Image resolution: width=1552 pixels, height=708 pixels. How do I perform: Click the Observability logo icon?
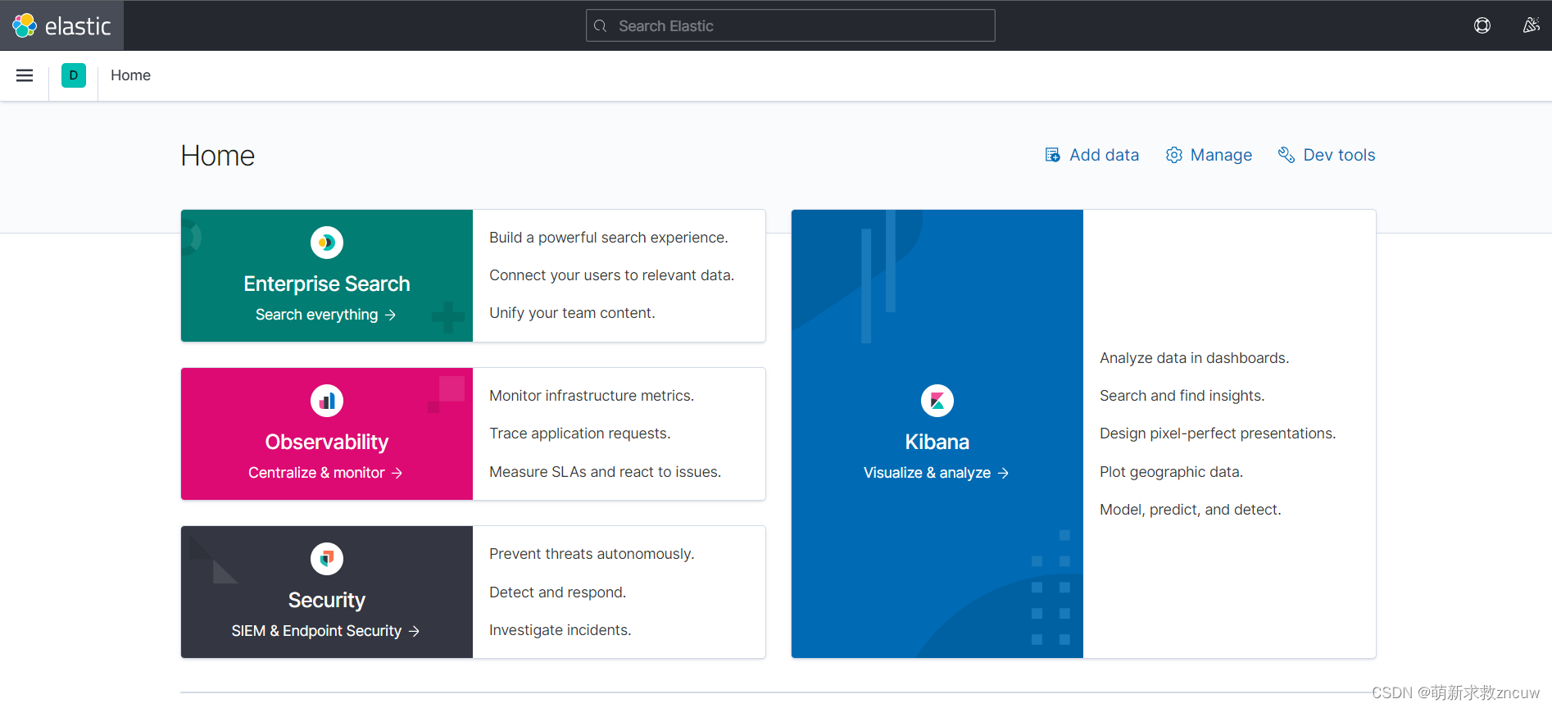click(327, 401)
